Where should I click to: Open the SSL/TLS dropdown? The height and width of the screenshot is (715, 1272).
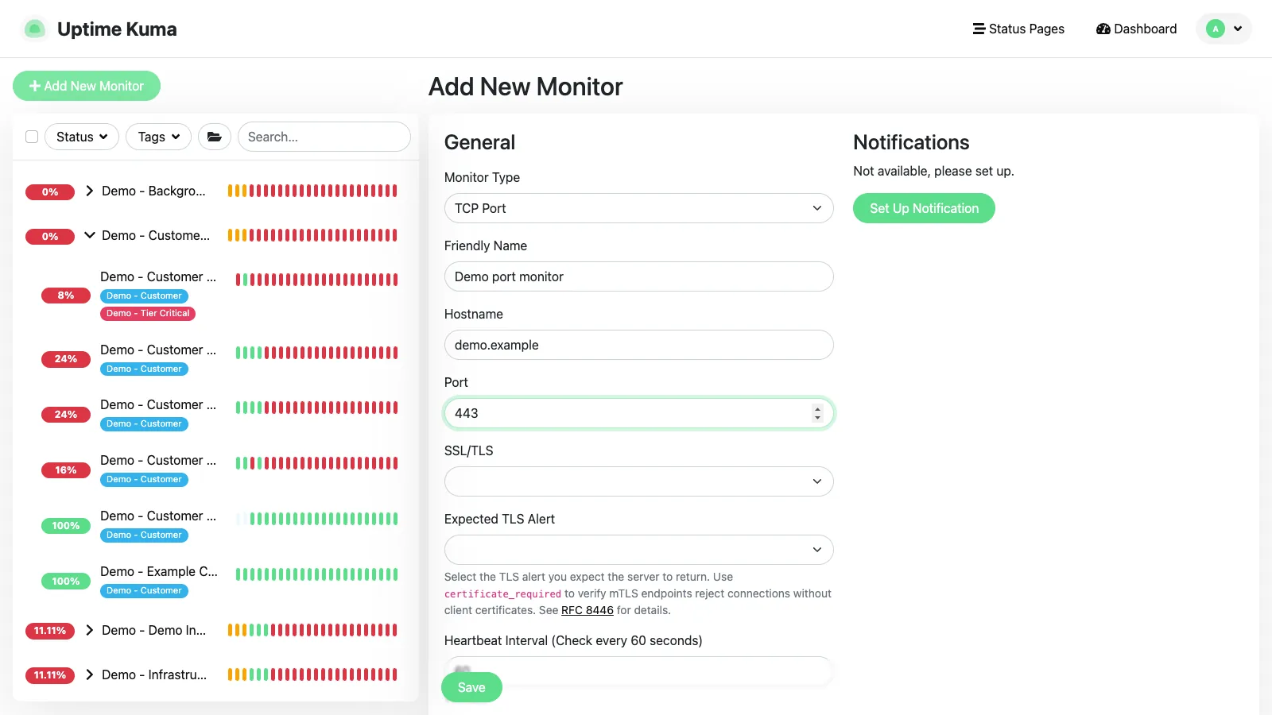pos(638,481)
